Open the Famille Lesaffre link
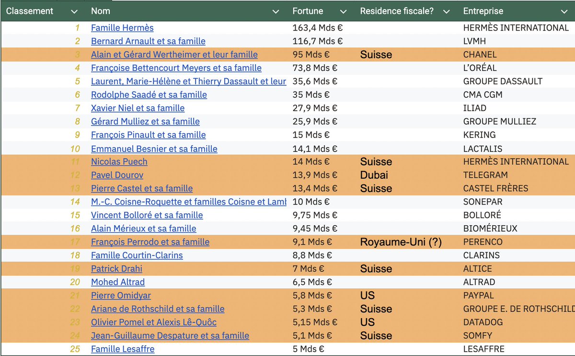575x356 pixels. click(x=123, y=349)
